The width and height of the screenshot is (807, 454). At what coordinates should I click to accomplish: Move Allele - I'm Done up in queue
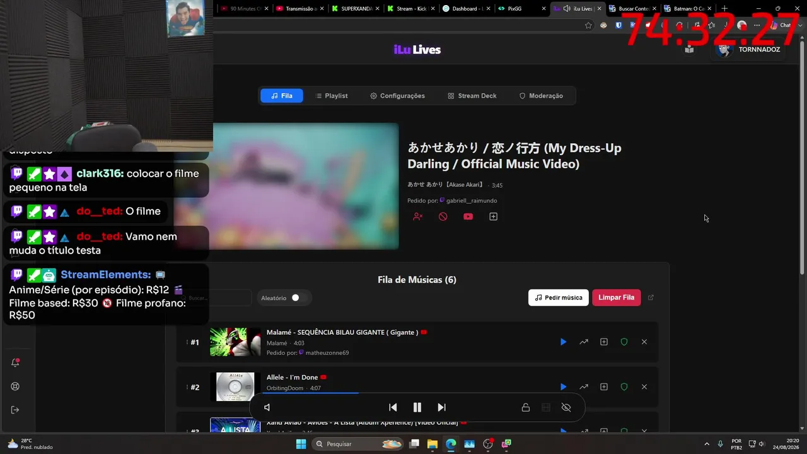584,387
